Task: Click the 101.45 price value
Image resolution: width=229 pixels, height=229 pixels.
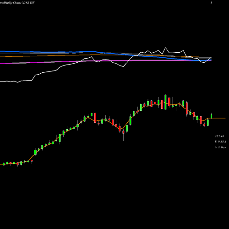Action: click(219, 136)
